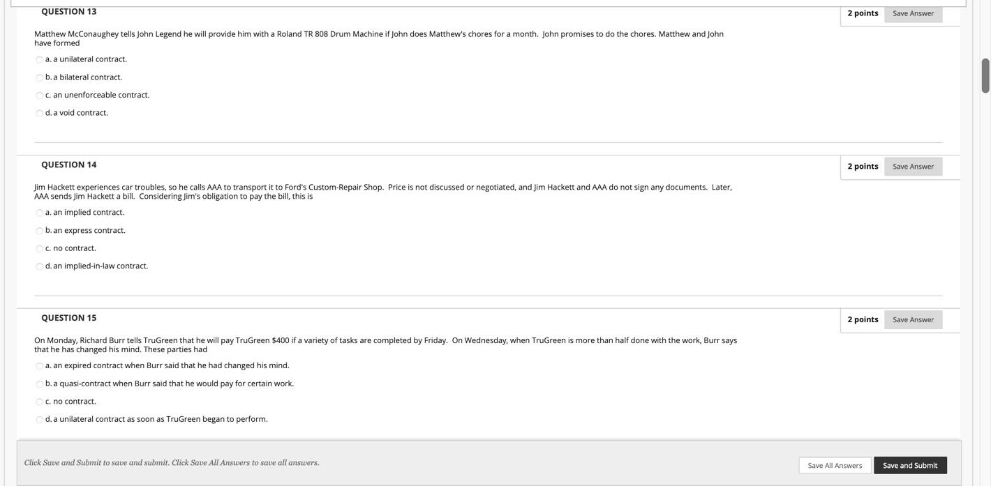Choose 'an expired contract' option in Question 15
Viewport: 991px width, 486px height.
[x=40, y=366]
